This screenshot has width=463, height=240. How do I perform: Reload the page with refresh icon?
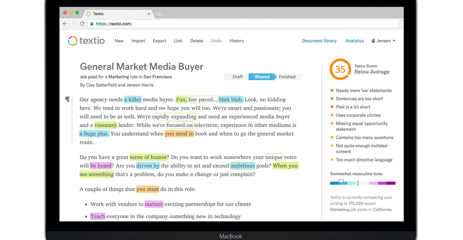pos(82,24)
